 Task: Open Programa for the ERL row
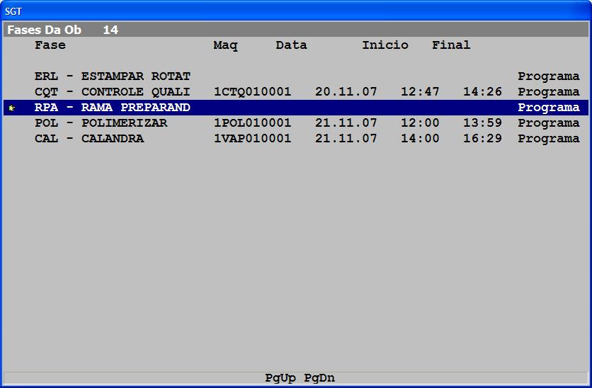[x=548, y=76]
